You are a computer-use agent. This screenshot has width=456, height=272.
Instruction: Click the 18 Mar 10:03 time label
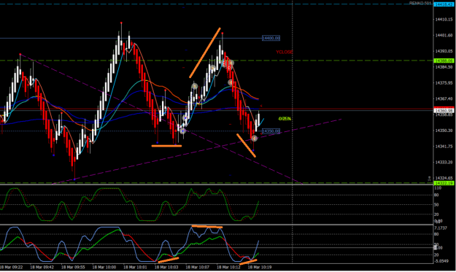click(x=166, y=267)
